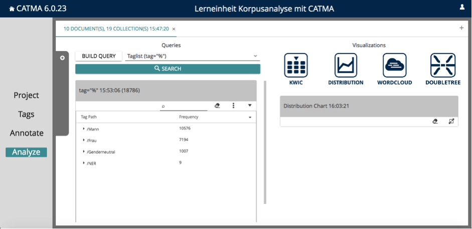This screenshot has height=229, width=472.
Task: Click into the results filter field
Action: (184, 106)
